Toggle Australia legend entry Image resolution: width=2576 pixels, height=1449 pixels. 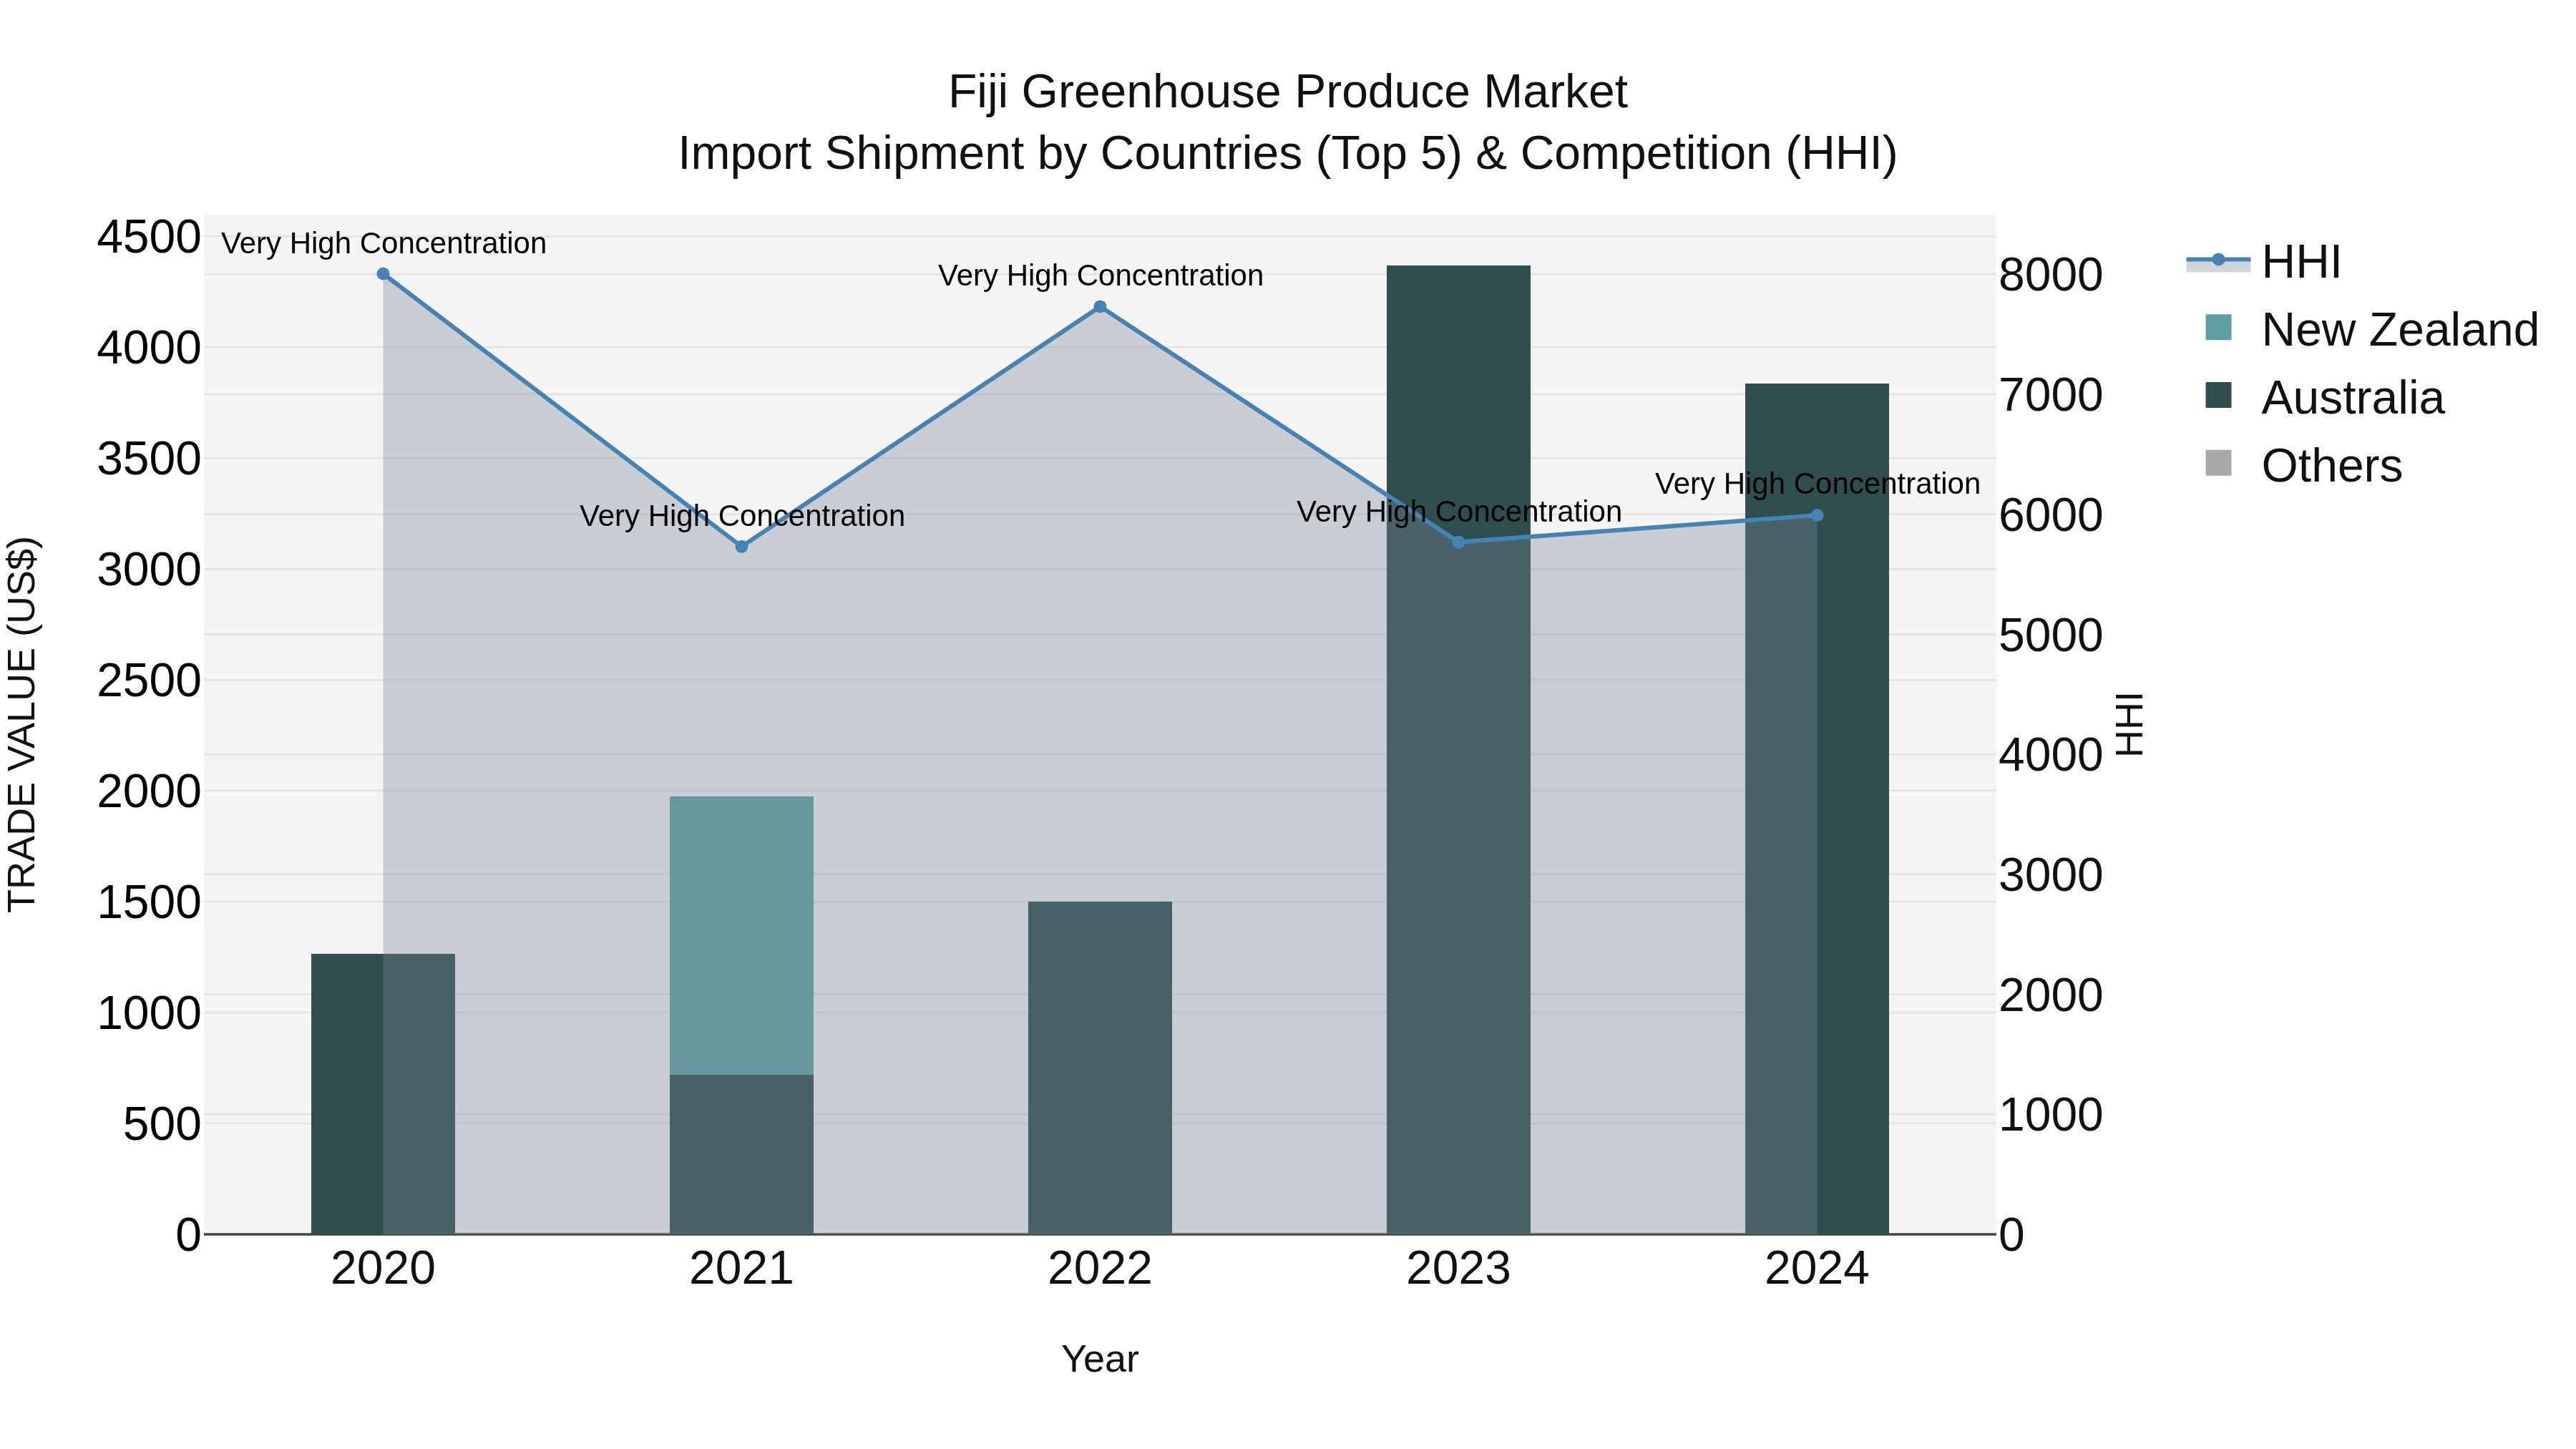(2324, 398)
